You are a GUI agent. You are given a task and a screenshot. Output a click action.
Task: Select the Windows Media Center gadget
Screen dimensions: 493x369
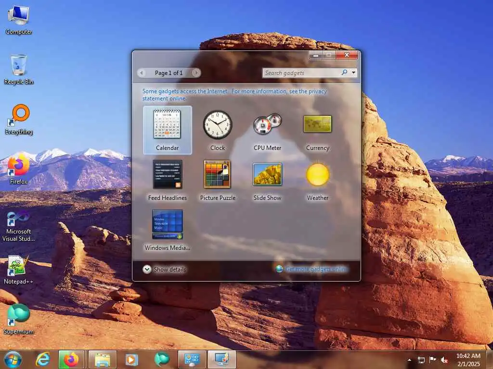pos(167,230)
